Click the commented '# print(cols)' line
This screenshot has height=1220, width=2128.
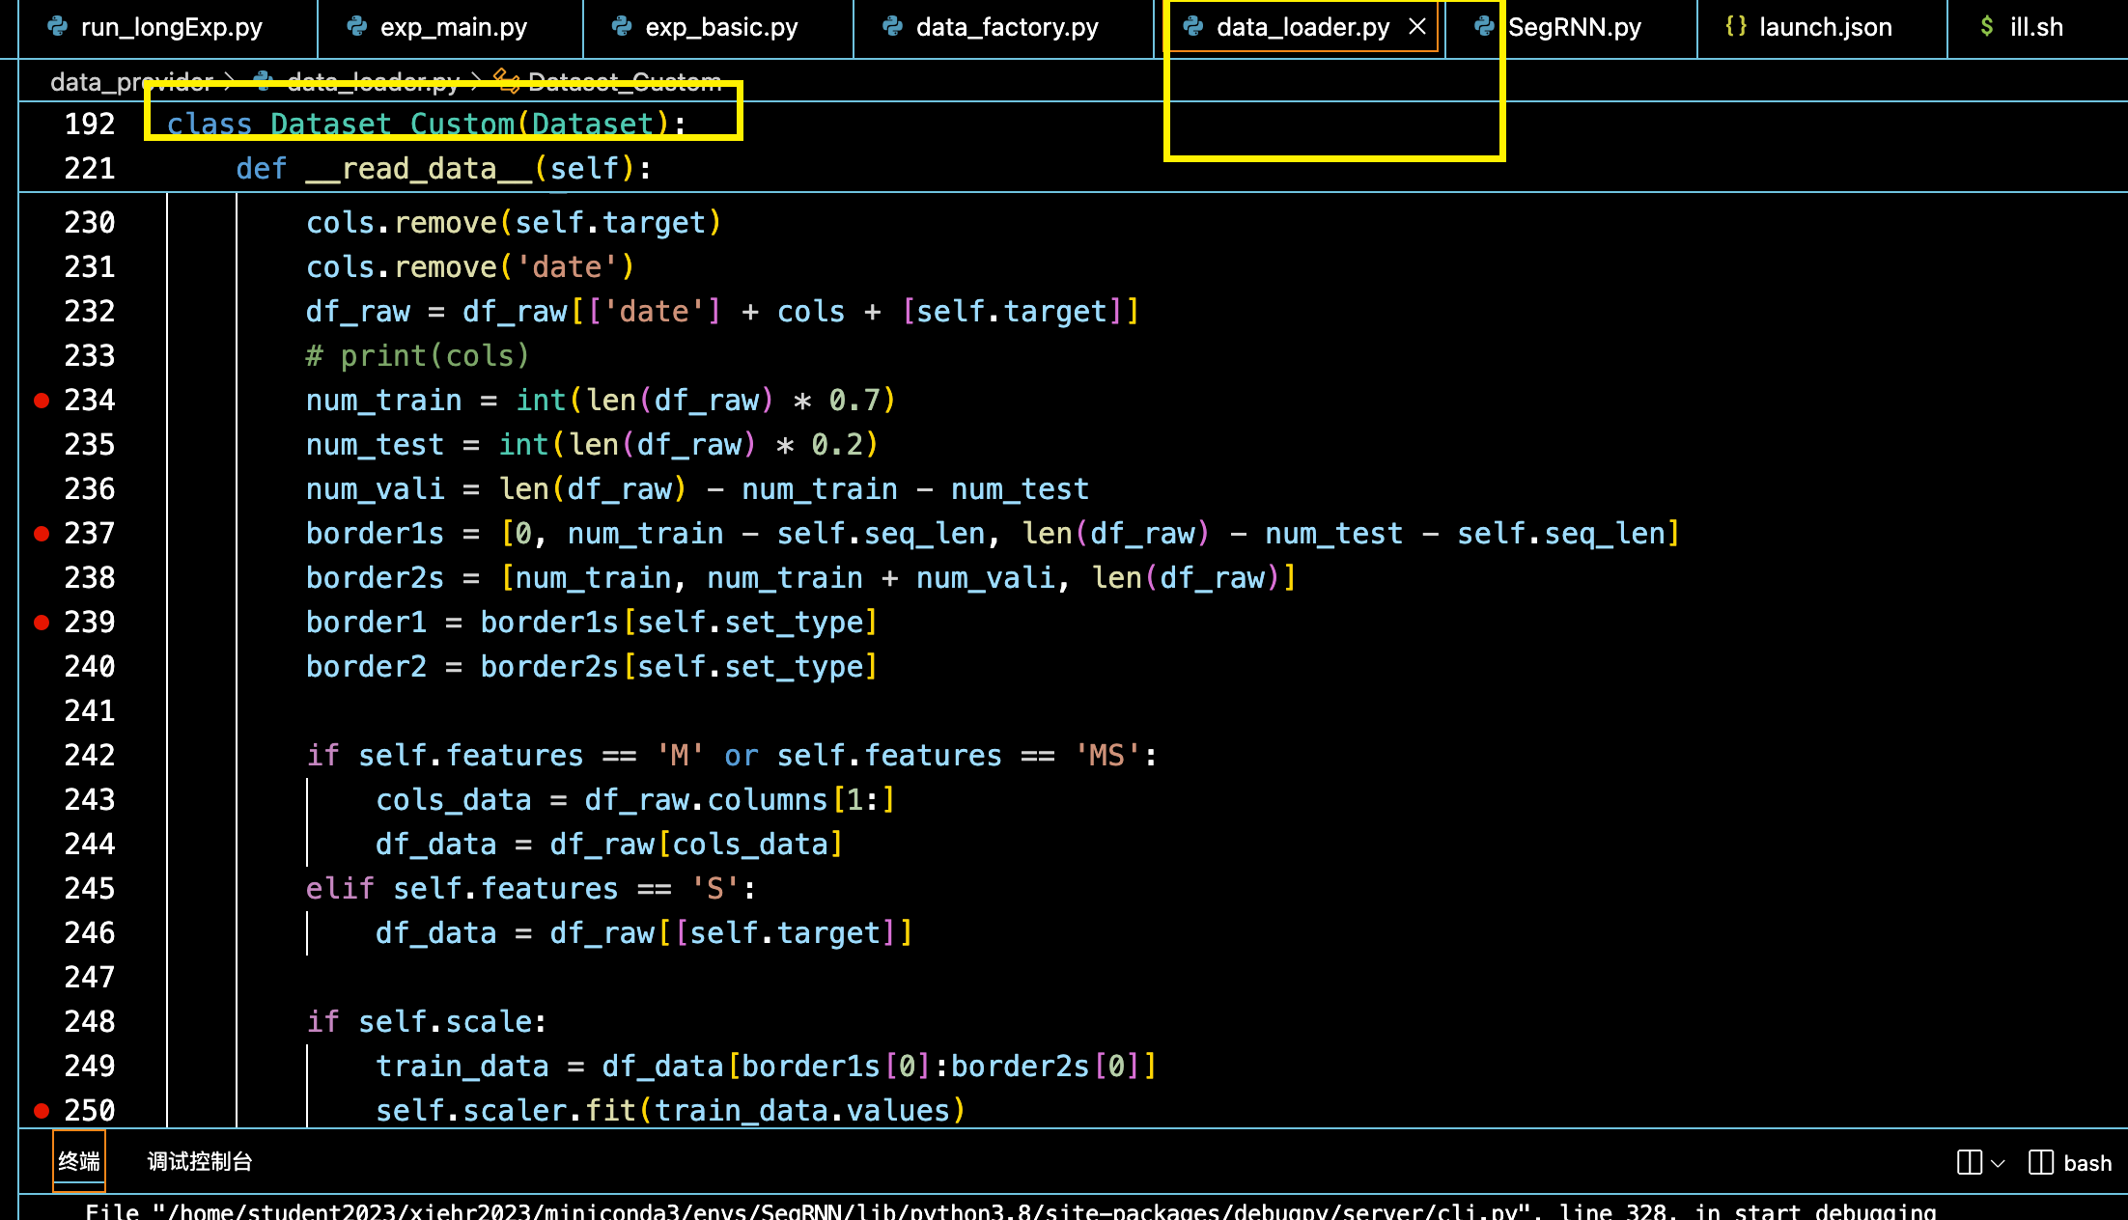point(418,356)
